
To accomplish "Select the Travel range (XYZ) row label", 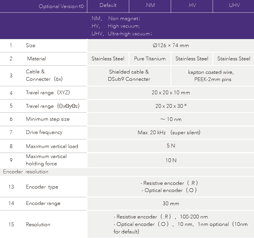I will coord(48,93).
